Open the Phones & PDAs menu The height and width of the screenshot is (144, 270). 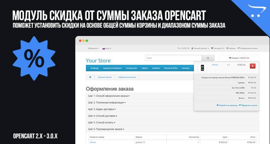(171, 68)
